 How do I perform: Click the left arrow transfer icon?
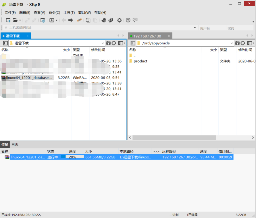[64, 20]
